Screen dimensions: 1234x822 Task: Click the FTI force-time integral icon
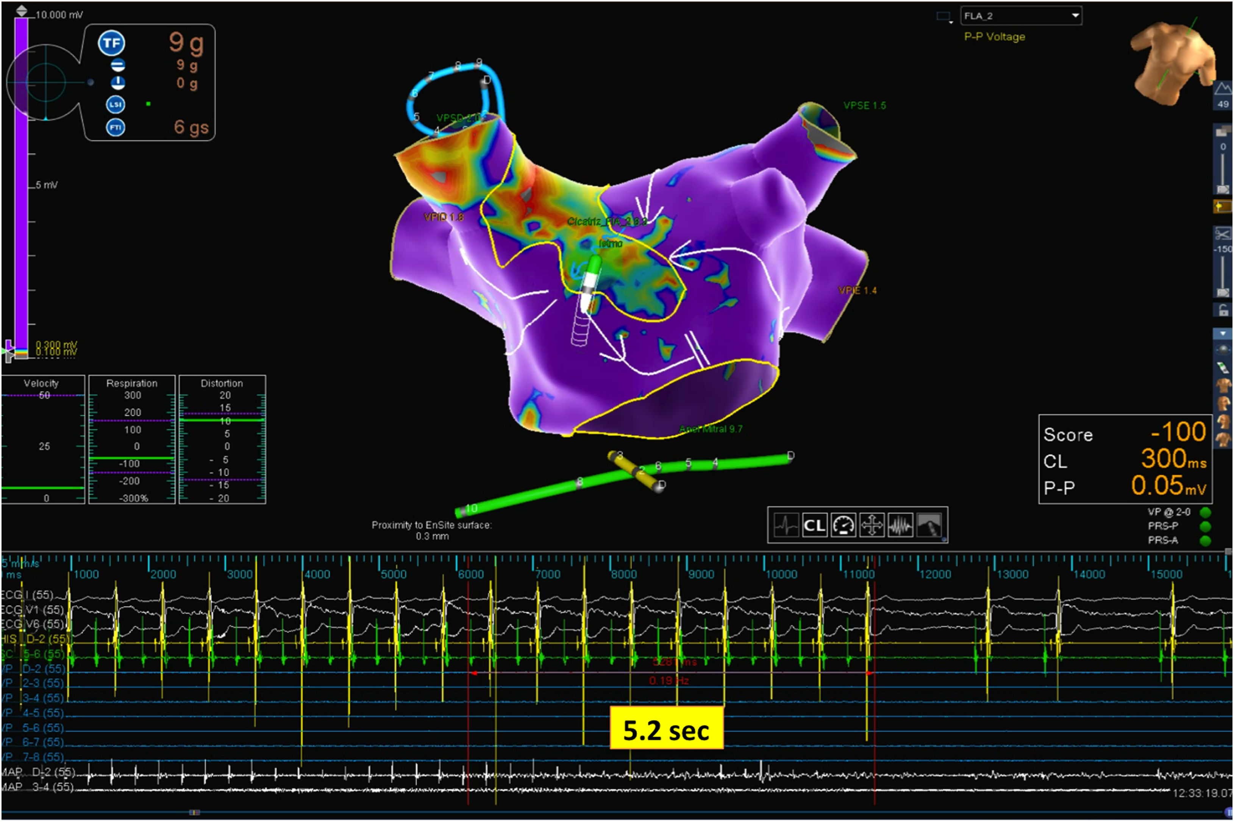point(115,127)
